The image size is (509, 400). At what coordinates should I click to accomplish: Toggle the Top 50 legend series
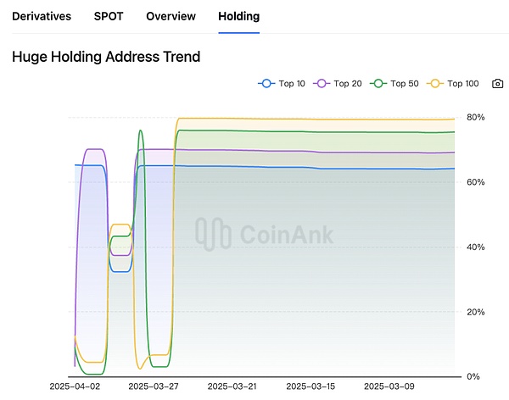(394, 84)
